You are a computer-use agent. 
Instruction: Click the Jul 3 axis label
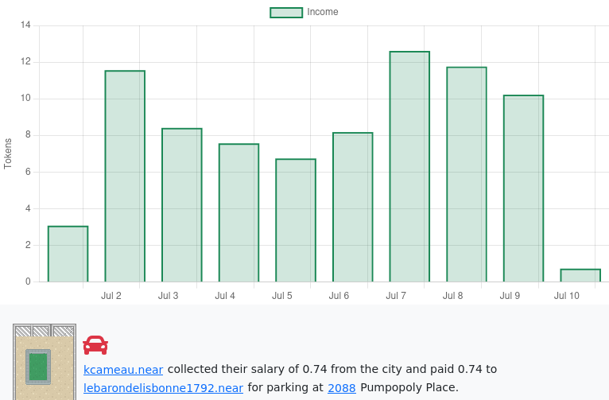[x=169, y=296]
